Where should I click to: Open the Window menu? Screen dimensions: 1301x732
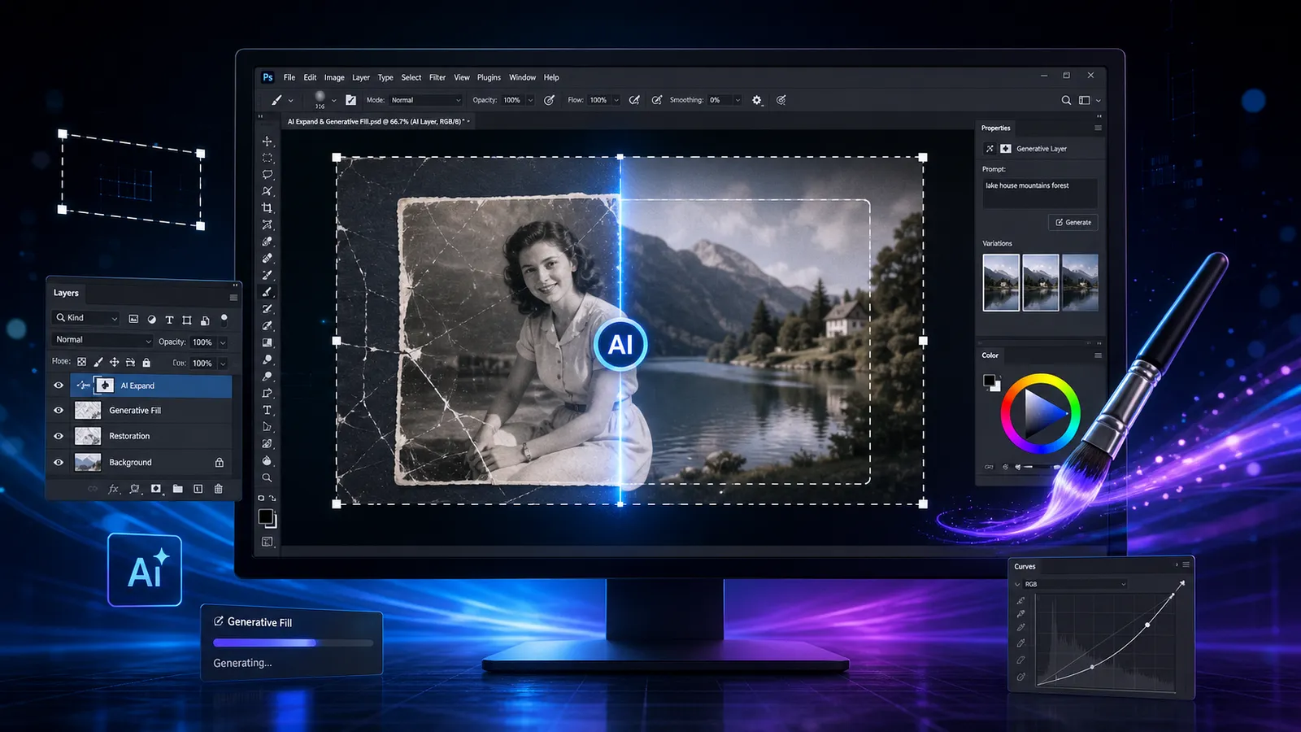point(522,77)
